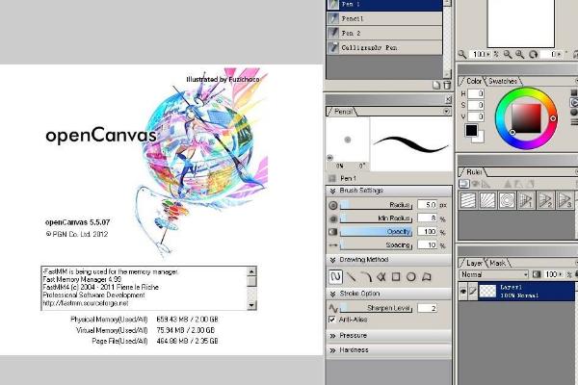Viewport: 578px width, 385px height.
Task: Click the brush stroke preview
Action: pos(411,143)
